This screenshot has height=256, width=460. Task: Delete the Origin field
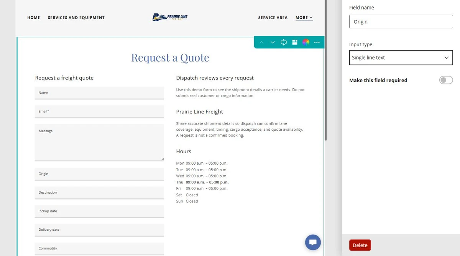point(360,245)
